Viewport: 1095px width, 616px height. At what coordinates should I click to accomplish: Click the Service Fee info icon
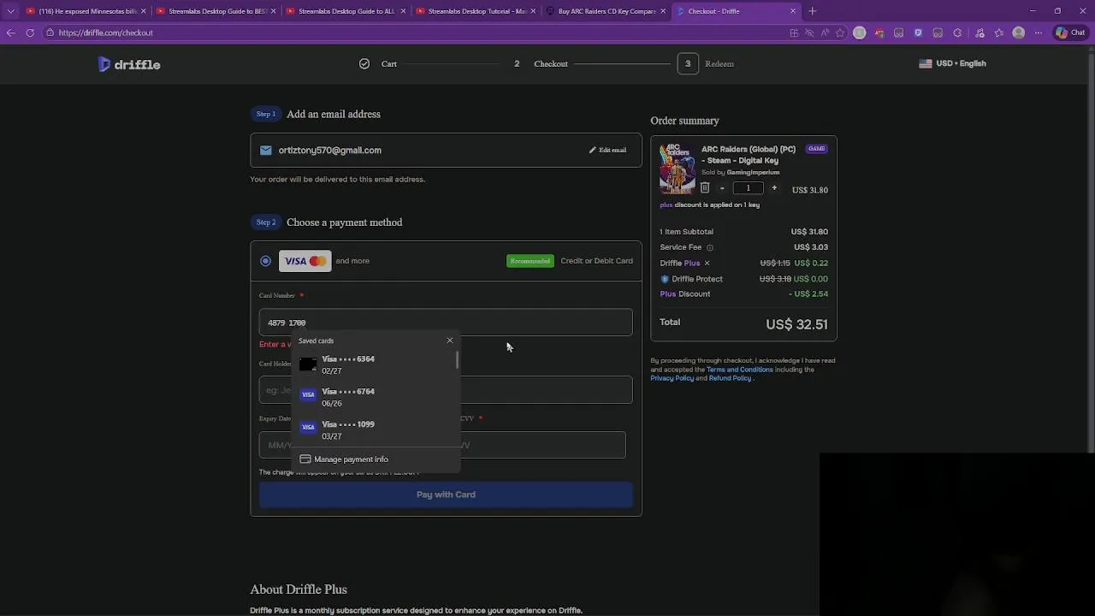(x=709, y=247)
